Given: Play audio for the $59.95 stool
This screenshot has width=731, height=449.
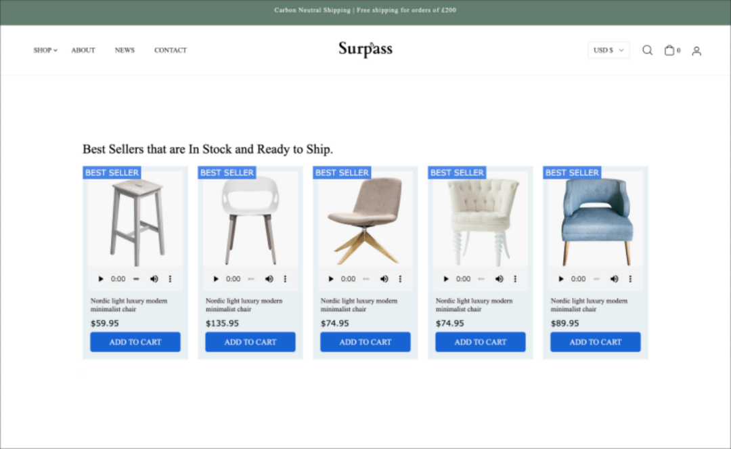Looking at the screenshot, I should [x=101, y=279].
